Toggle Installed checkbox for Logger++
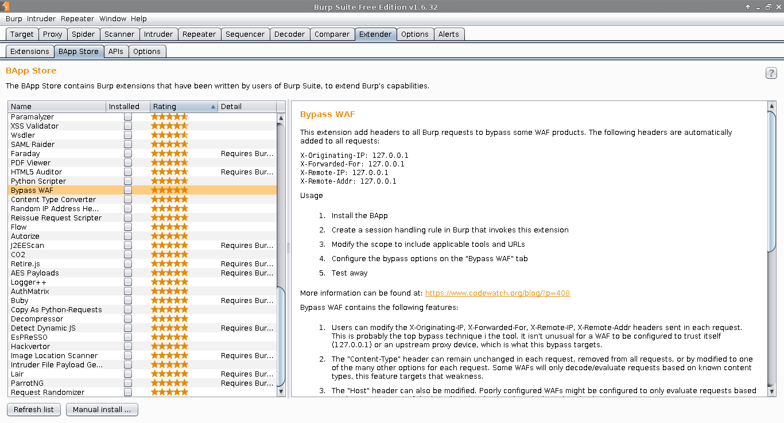Screen dimensions: 784x423 coord(128,282)
